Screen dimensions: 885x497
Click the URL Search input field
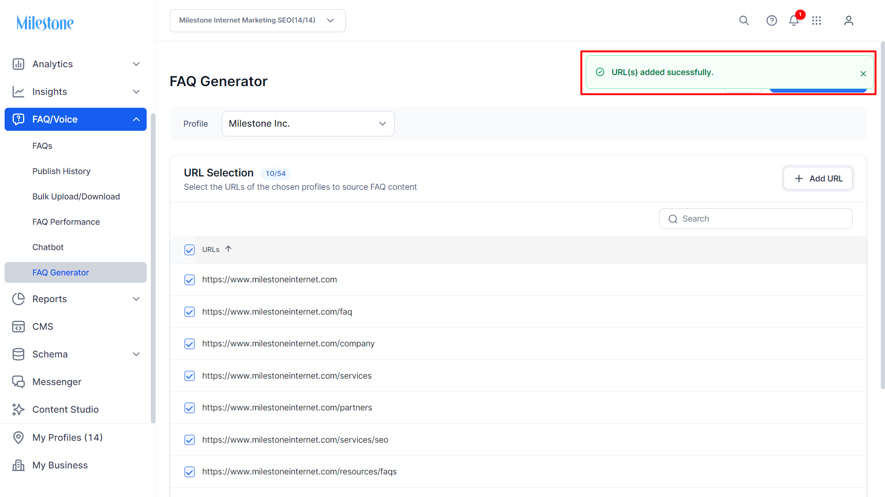(756, 219)
